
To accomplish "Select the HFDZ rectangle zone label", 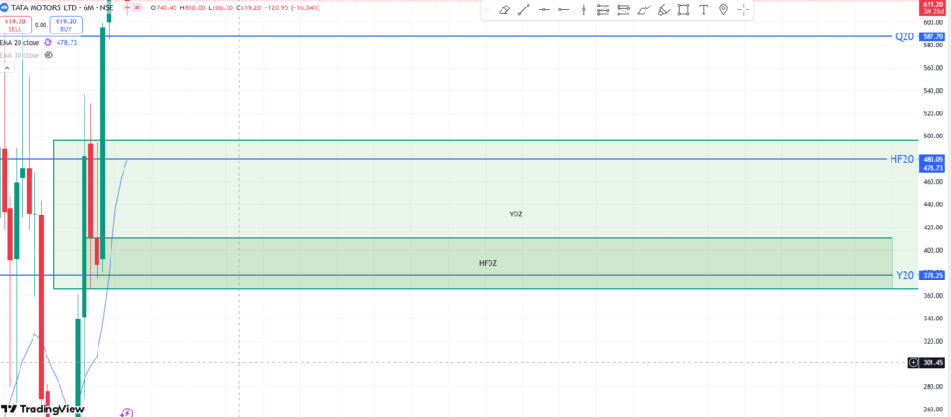I will pos(489,263).
